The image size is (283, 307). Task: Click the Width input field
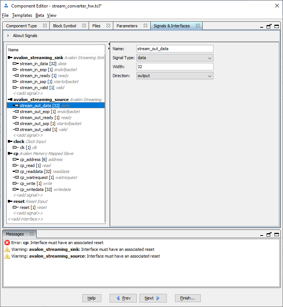click(x=175, y=67)
